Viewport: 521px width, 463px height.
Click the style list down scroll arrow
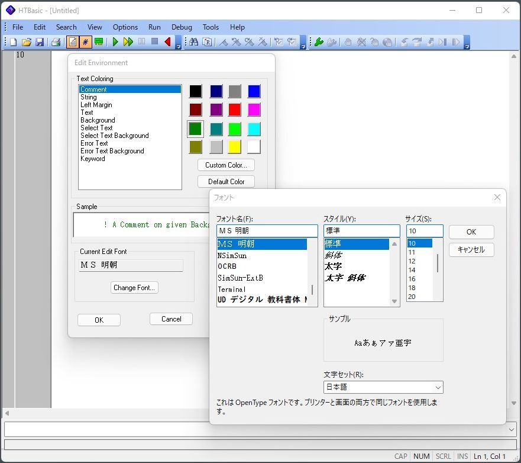[394, 301]
